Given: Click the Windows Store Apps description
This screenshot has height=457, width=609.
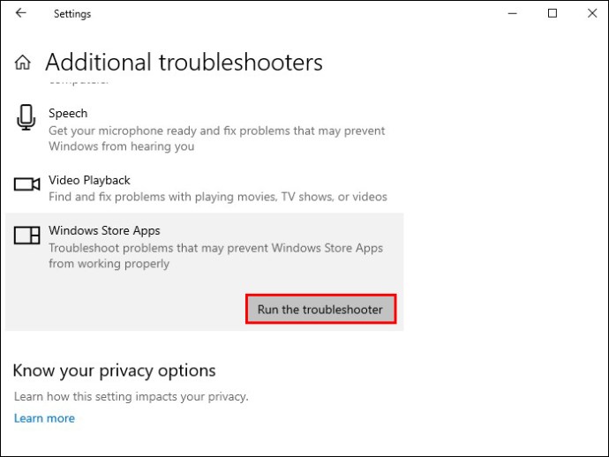Looking at the screenshot, I should tap(215, 256).
